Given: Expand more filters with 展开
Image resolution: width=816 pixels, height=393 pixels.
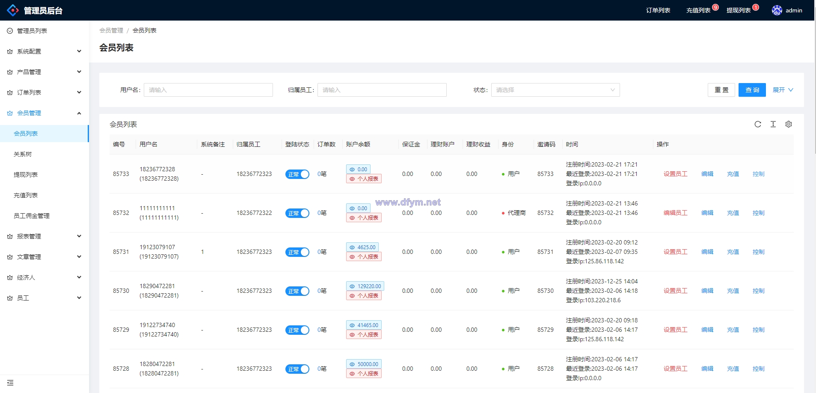Looking at the screenshot, I should tap(783, 90).
